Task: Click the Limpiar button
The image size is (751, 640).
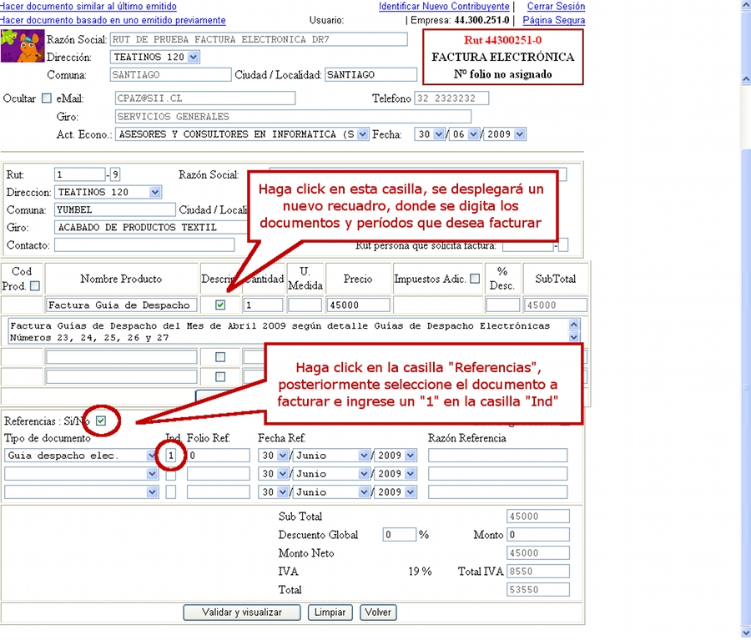Action: click(x=330, y=612)
